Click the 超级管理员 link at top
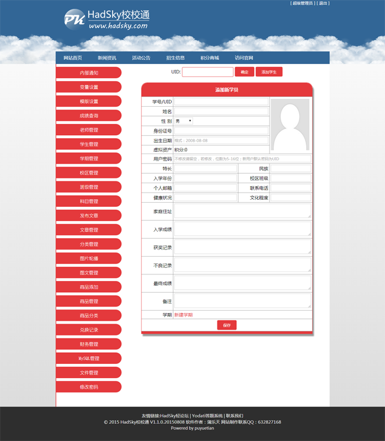The height and width of the screenshot is (441, 385). (303, 4)
